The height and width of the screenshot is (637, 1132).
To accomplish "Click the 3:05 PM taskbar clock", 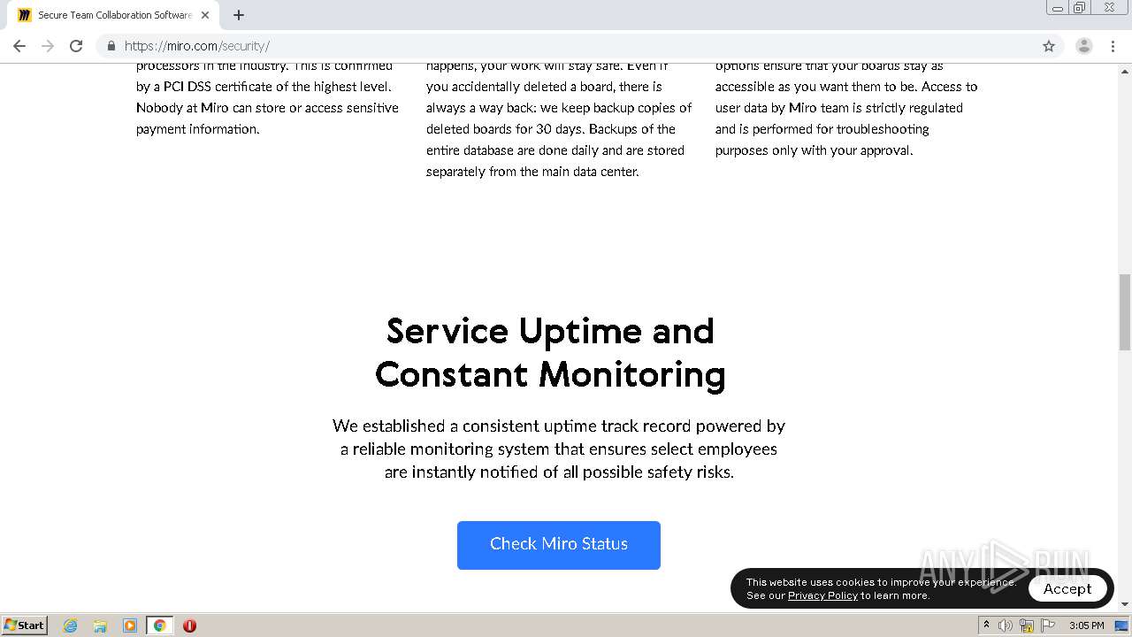I will (1086, 625).
